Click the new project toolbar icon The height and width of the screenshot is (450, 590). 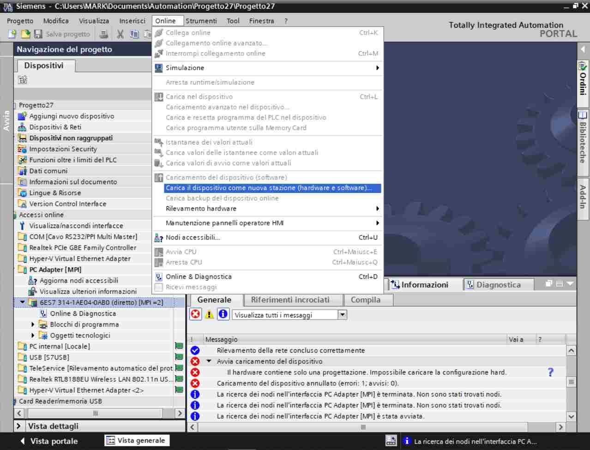[12, 34]
